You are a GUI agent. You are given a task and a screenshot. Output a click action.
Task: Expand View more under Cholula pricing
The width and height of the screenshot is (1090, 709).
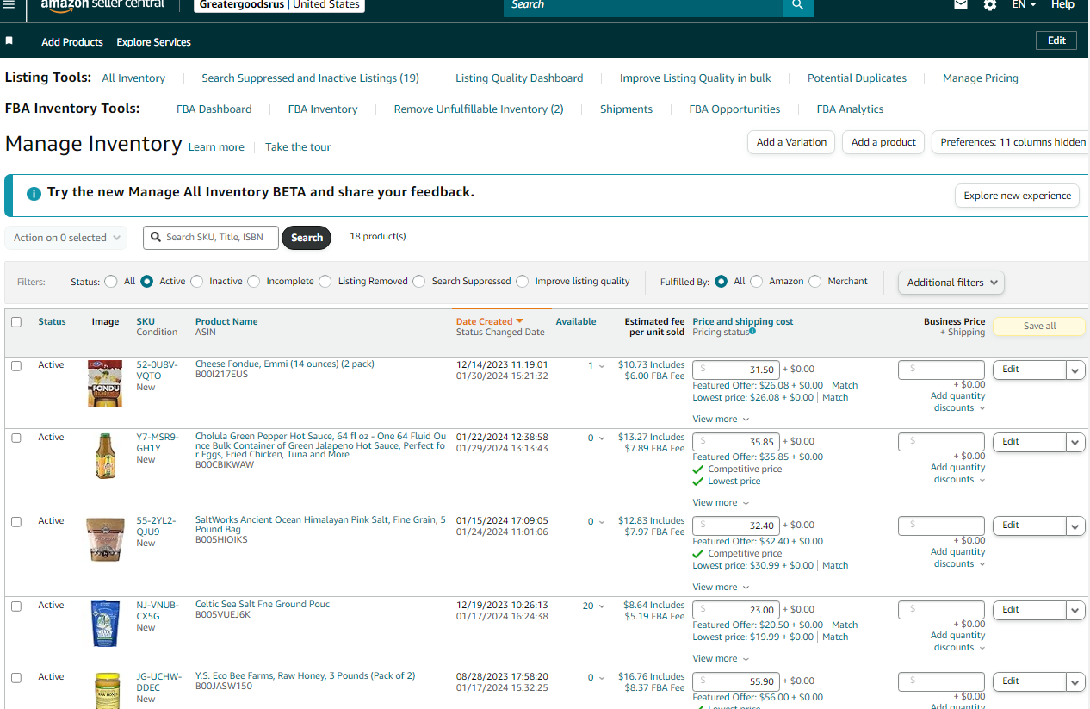click(x=721, y=503)
